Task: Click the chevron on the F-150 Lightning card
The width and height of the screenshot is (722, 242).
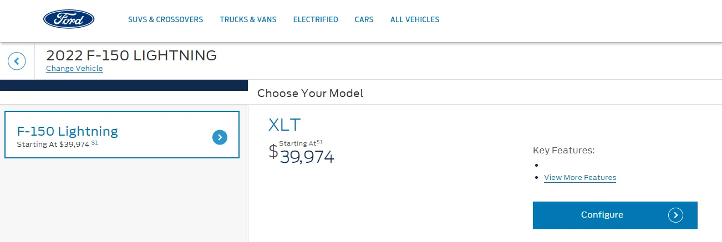Action: [220, 137]
